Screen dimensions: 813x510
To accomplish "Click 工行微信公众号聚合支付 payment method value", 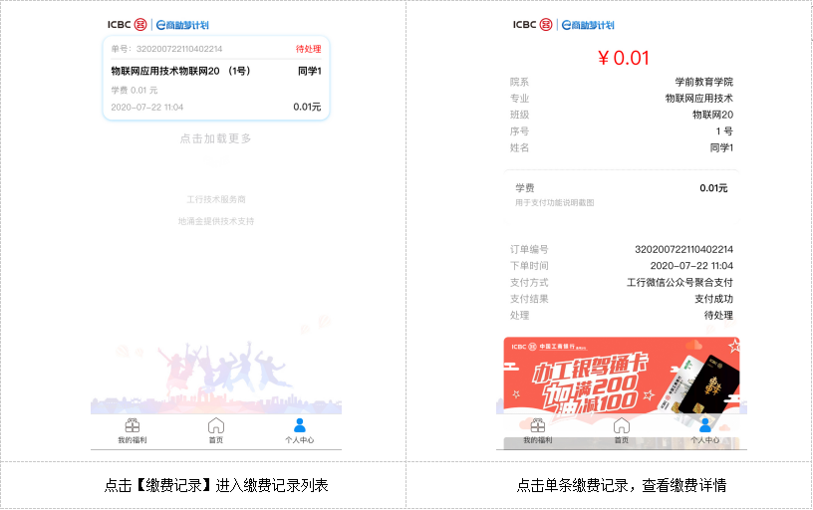I will click(x=679, y=283).
